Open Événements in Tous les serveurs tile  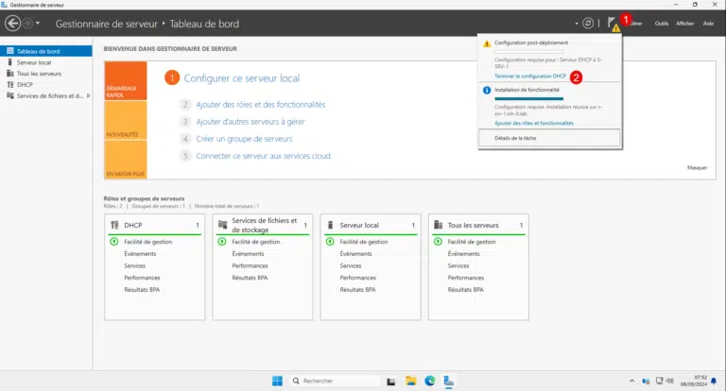pyautogui.click(x=463, y=253)
